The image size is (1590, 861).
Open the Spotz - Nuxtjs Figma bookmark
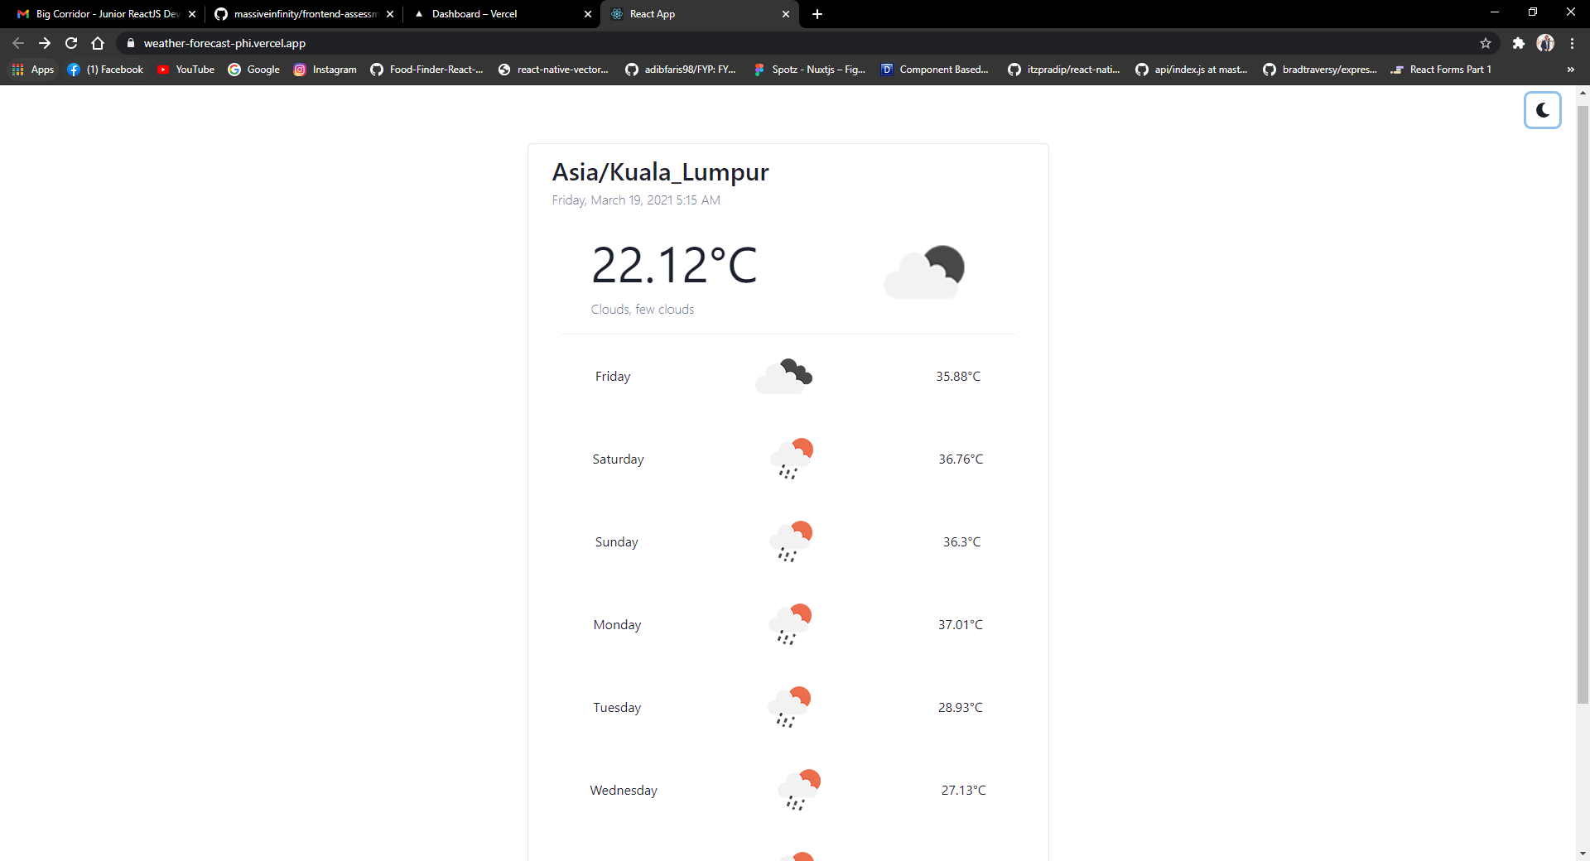[x=809, y=70]
